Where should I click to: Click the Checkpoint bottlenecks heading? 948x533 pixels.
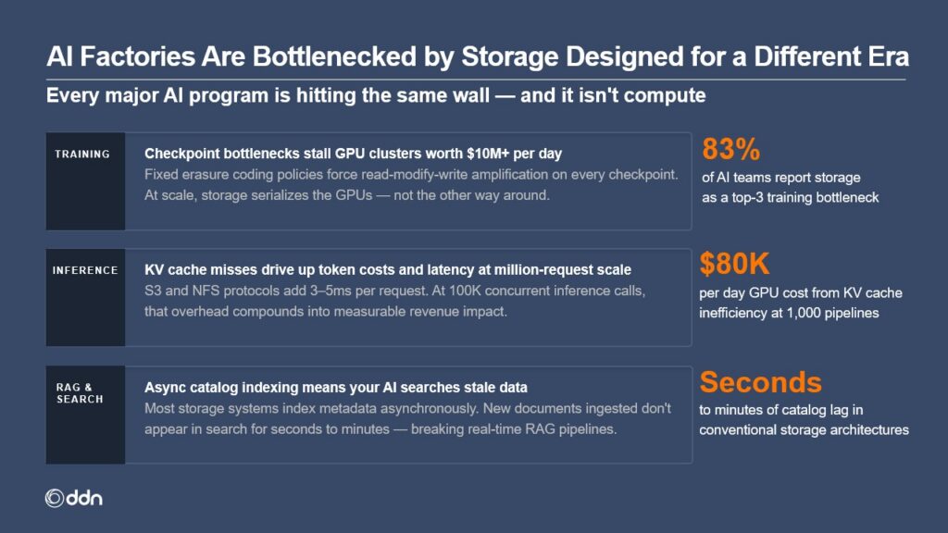pos(354,154)
